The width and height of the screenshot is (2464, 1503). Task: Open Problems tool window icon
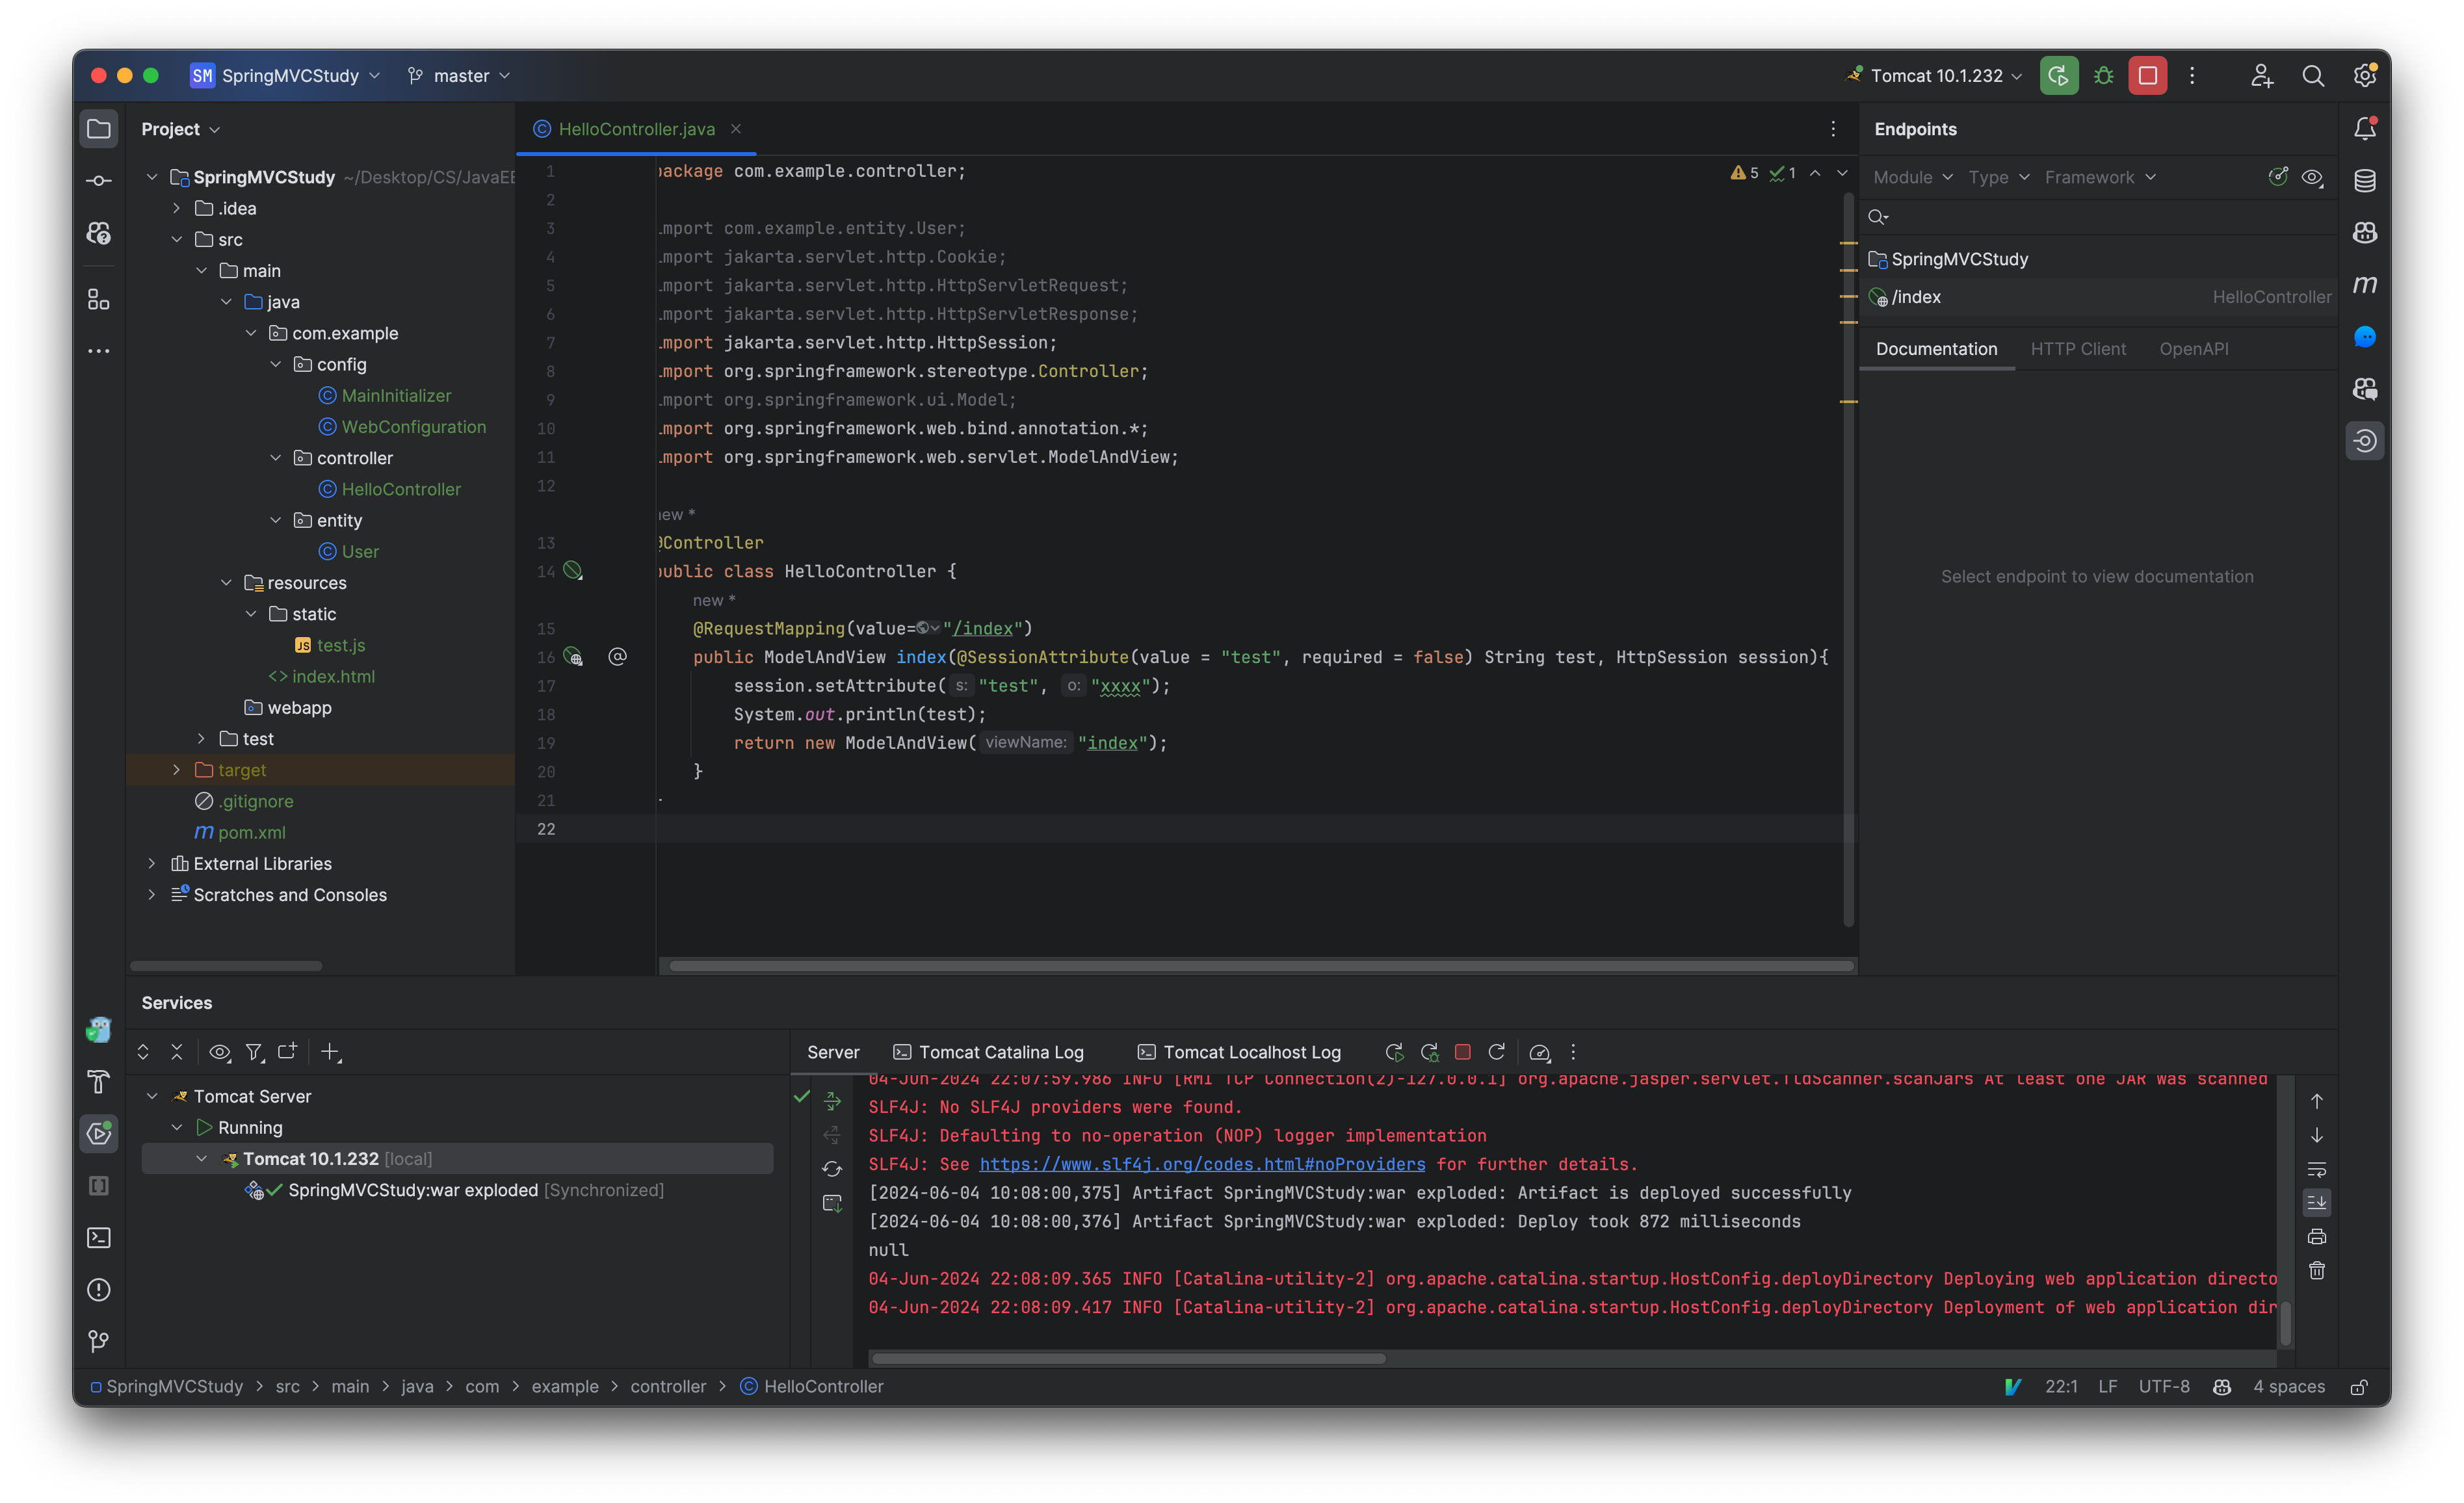(98, 1290)
